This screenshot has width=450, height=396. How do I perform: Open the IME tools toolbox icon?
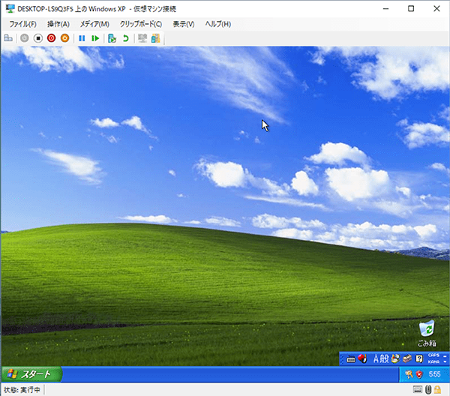[407, 358]
